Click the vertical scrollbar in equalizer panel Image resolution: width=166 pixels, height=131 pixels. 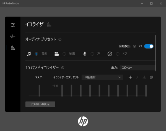155,53
